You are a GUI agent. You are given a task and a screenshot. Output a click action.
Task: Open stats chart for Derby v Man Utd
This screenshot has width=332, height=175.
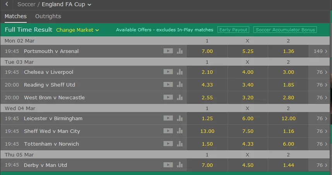pos(180,165)
